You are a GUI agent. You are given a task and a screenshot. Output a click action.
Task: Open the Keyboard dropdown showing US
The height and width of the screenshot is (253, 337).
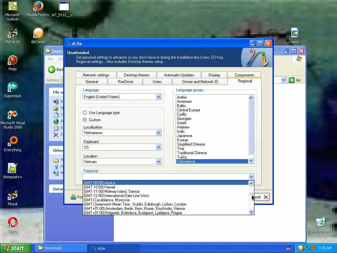pos(158,147)
